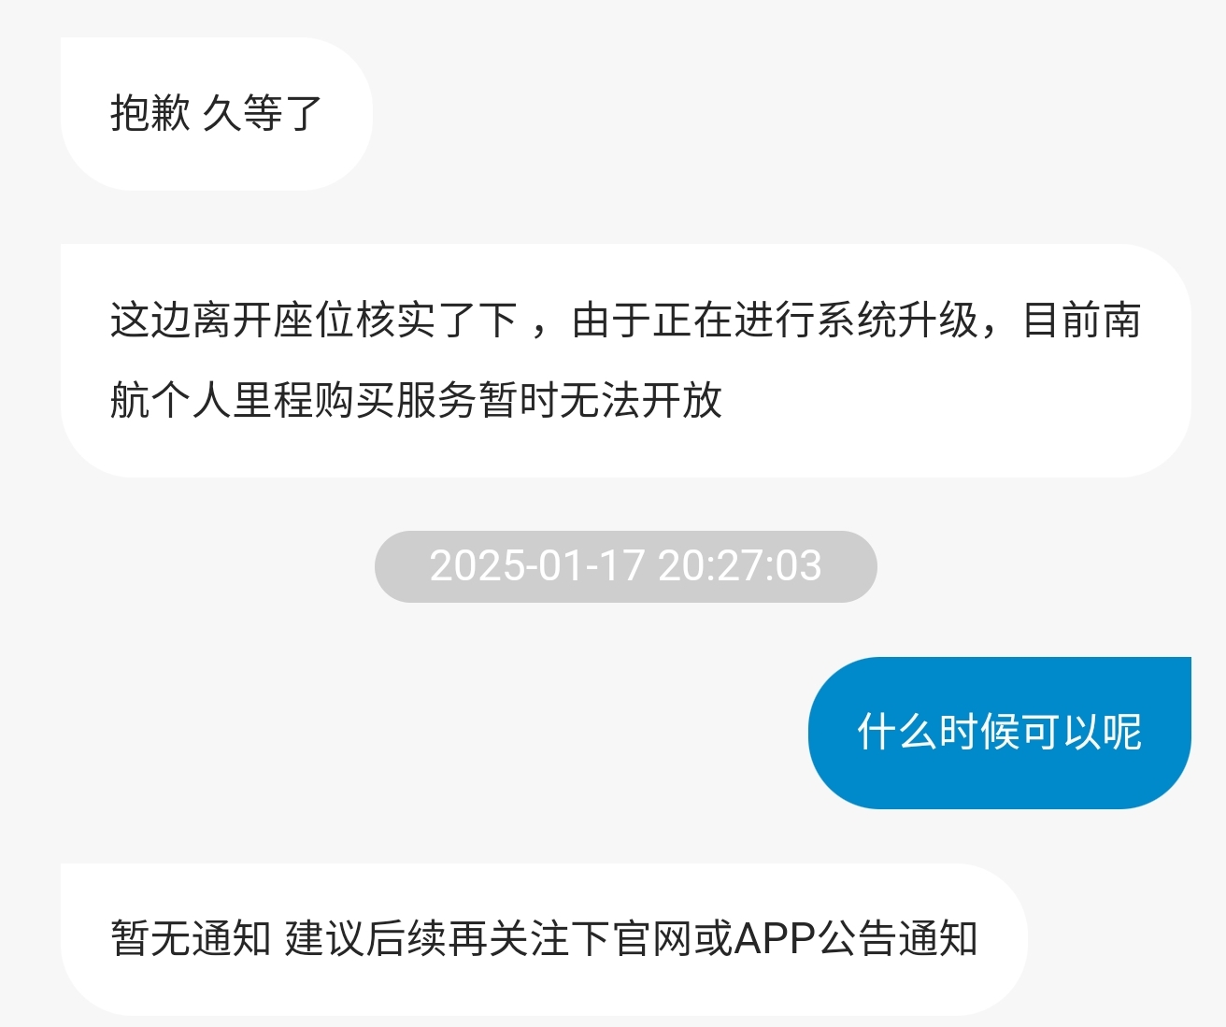Click the time portion "20:27:03" of the timestamp

click(x=739, y=566)
